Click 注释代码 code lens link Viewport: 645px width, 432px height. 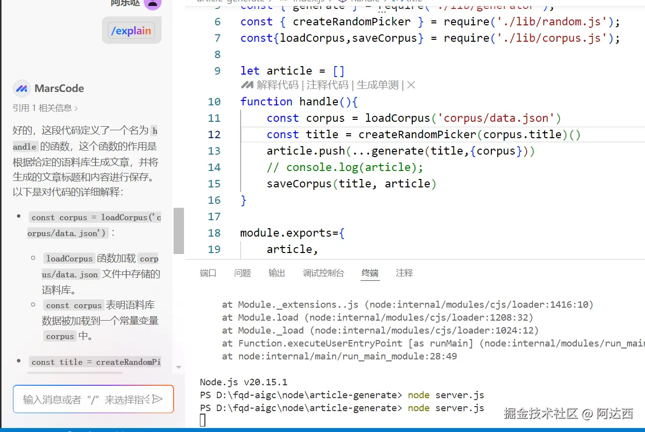pyautogui.click(x=328, y=85)
